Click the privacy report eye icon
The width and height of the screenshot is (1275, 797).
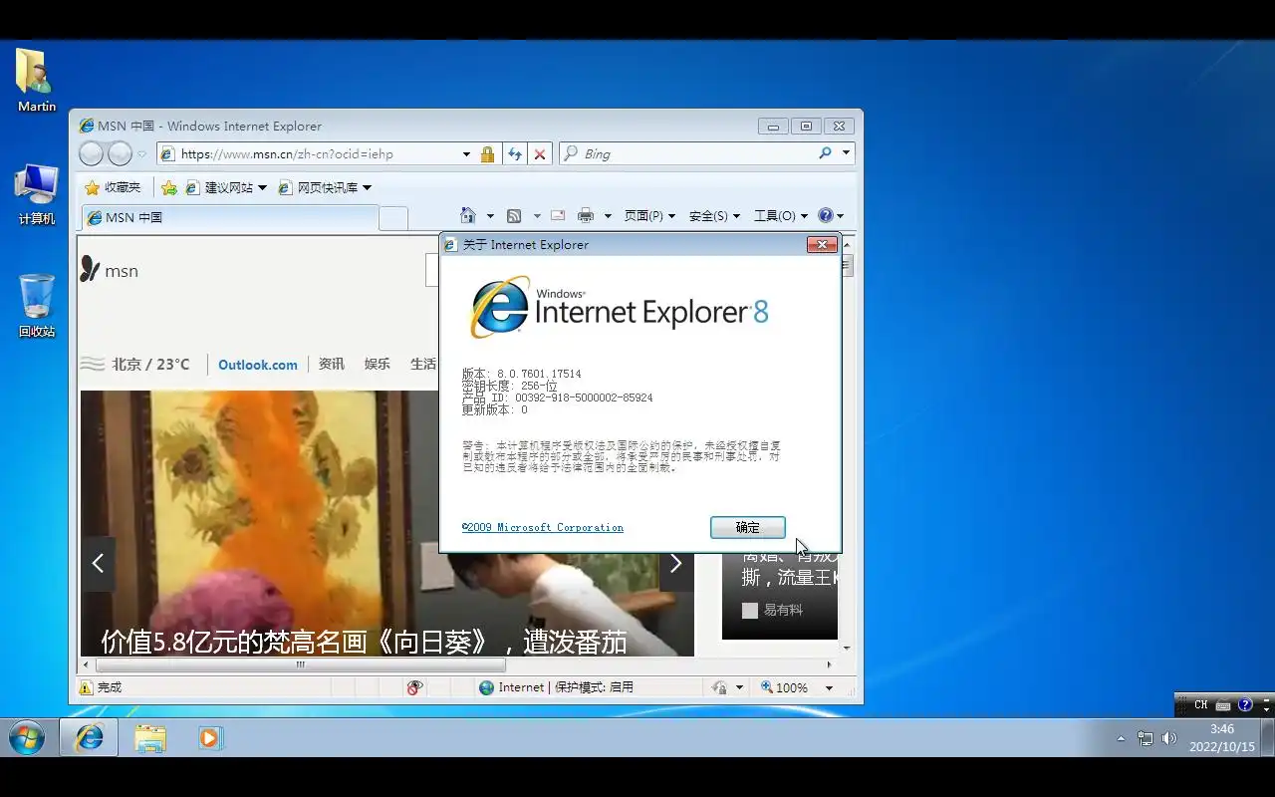click(x=415, y=687)
